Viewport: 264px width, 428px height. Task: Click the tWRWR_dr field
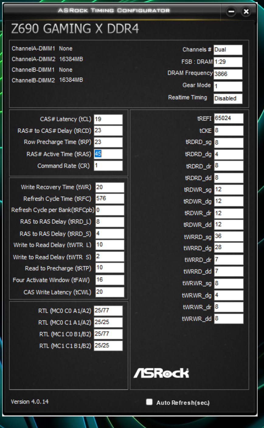pyautogui.click(x=229, y=307)
